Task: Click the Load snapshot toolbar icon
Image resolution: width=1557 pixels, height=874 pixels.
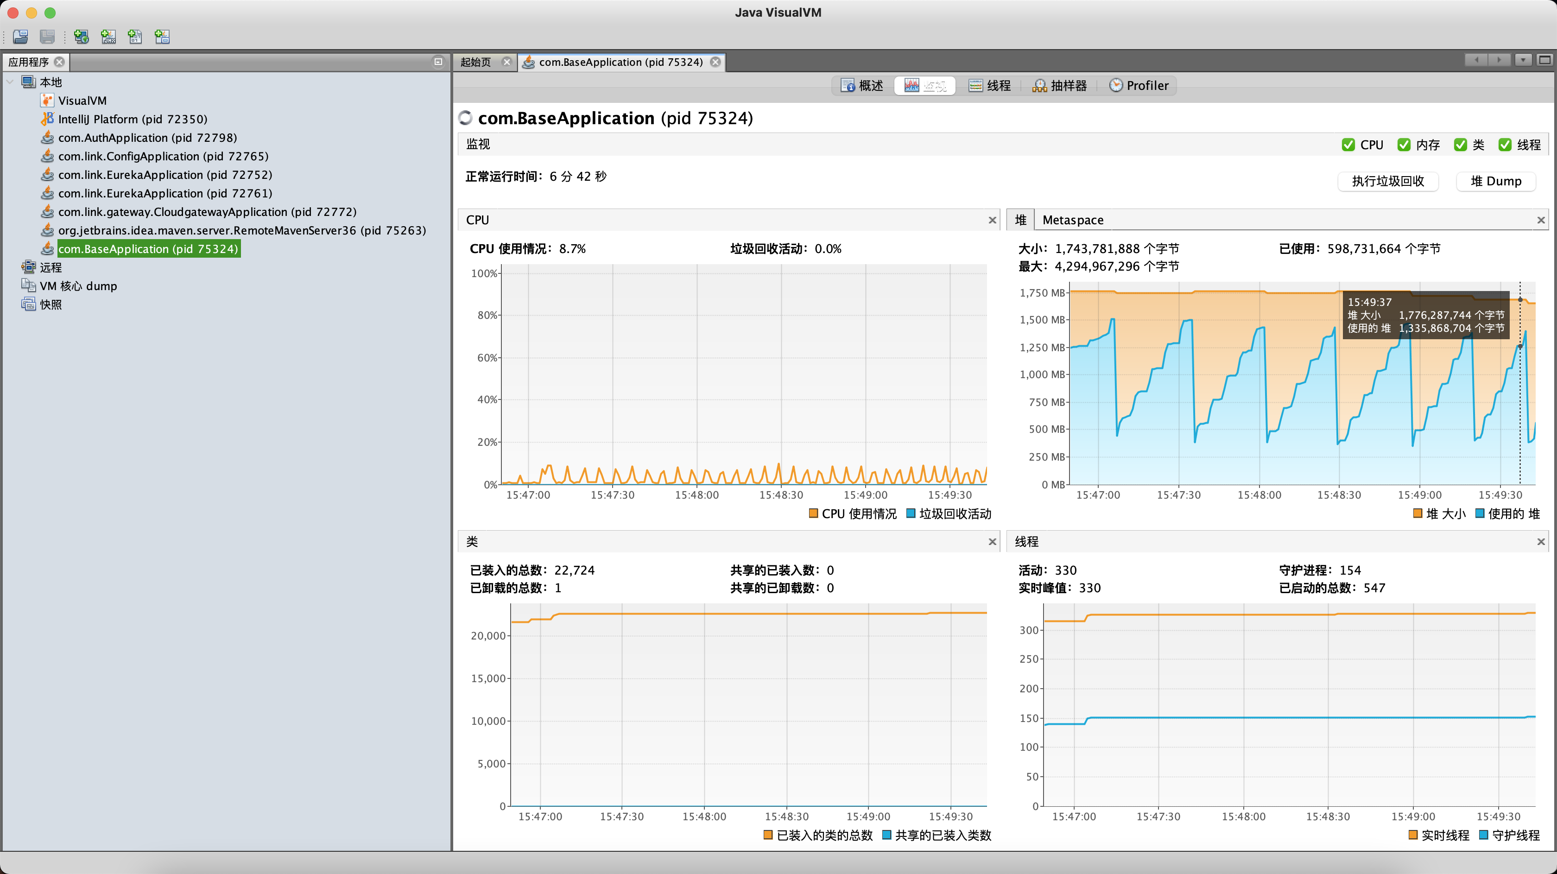Action: pyautogui.click(x=20, y=37)
